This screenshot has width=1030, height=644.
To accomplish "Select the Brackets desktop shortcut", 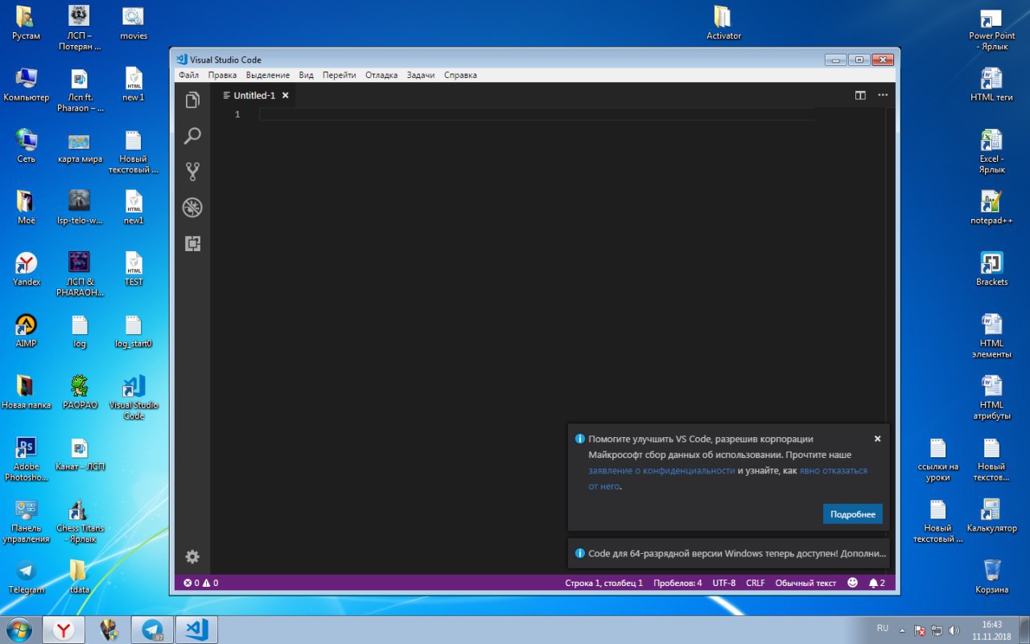I will coord(991,269).
